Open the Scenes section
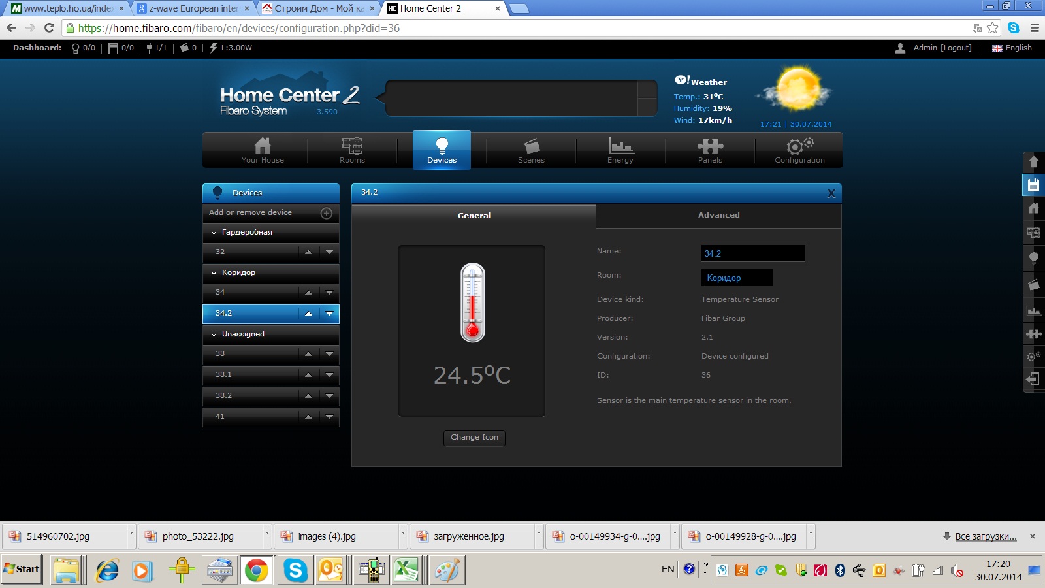1045x588 pixels. tap(531, 150)
